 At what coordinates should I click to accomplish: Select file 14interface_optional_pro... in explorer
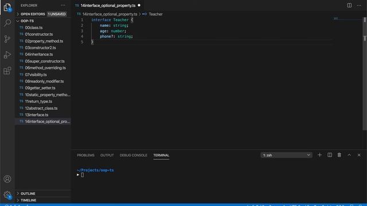(43, 122)
